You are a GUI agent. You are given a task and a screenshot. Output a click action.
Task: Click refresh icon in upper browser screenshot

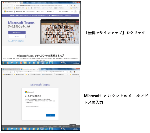[10, 5]
